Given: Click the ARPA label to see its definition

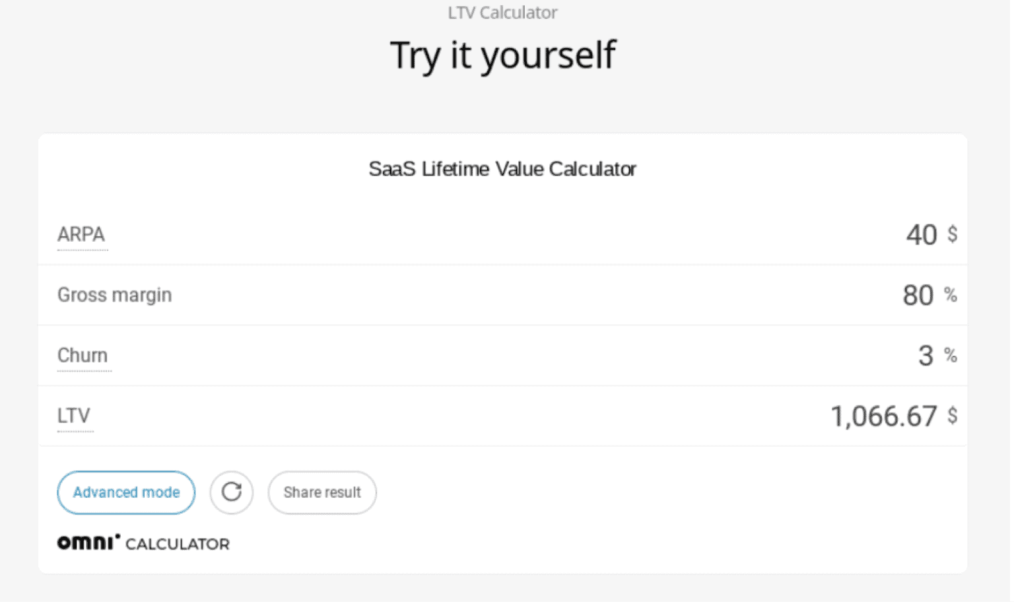Looking at the screenshot, I should point(81,234).
